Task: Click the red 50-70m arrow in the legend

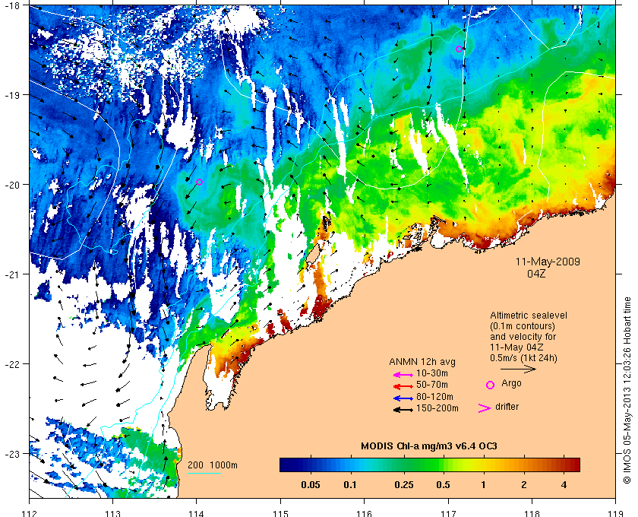Action: (x=403, y=386)
